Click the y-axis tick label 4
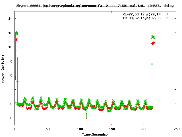Screen dimensions: 182x137 click(11, 90)
